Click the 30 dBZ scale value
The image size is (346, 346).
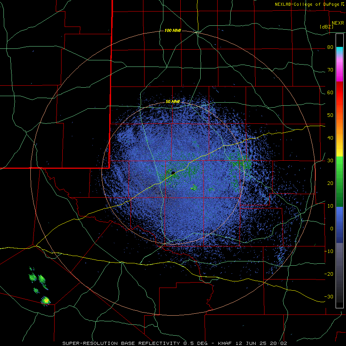(x=330, y=161)
